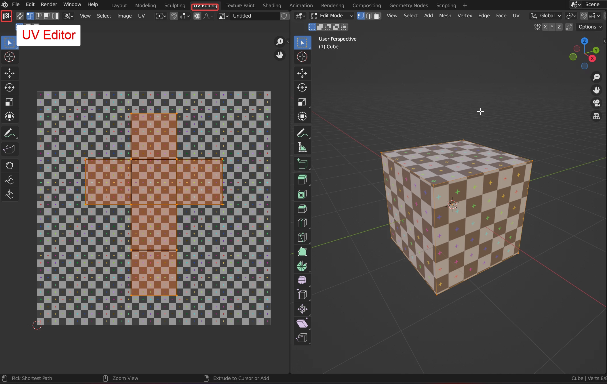Open the Render menu

[x=49, y=4]
